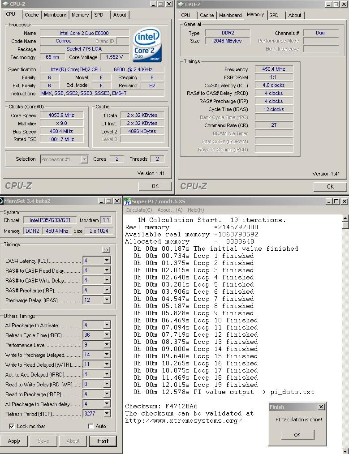The width and height of the screenshot is (349, 454).
Task: Open the Performance Level dropdown
Action: [x=107, y=345]
